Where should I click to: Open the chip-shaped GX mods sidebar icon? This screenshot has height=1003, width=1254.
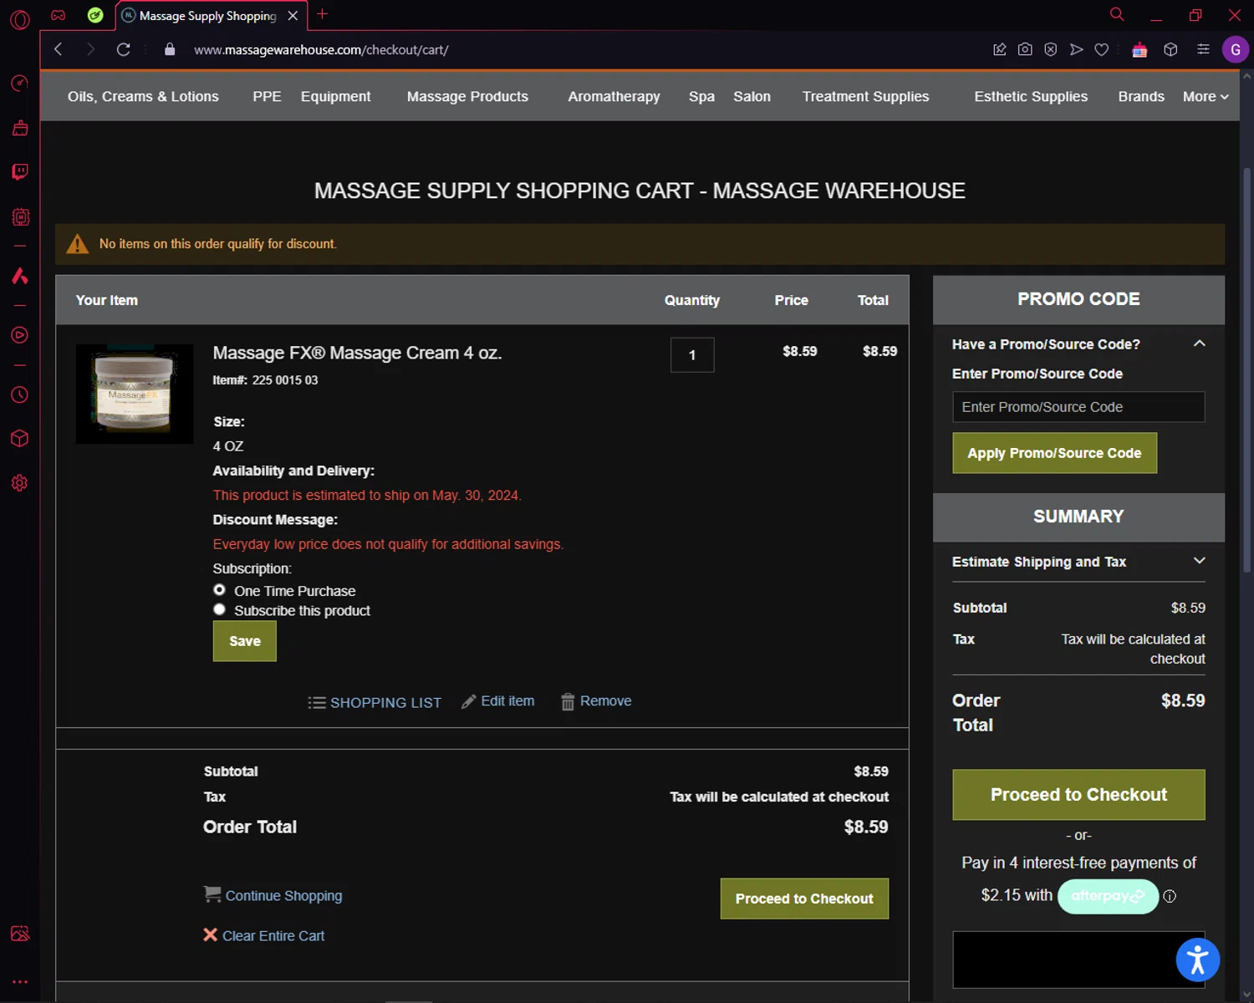[x=20, y=217]
